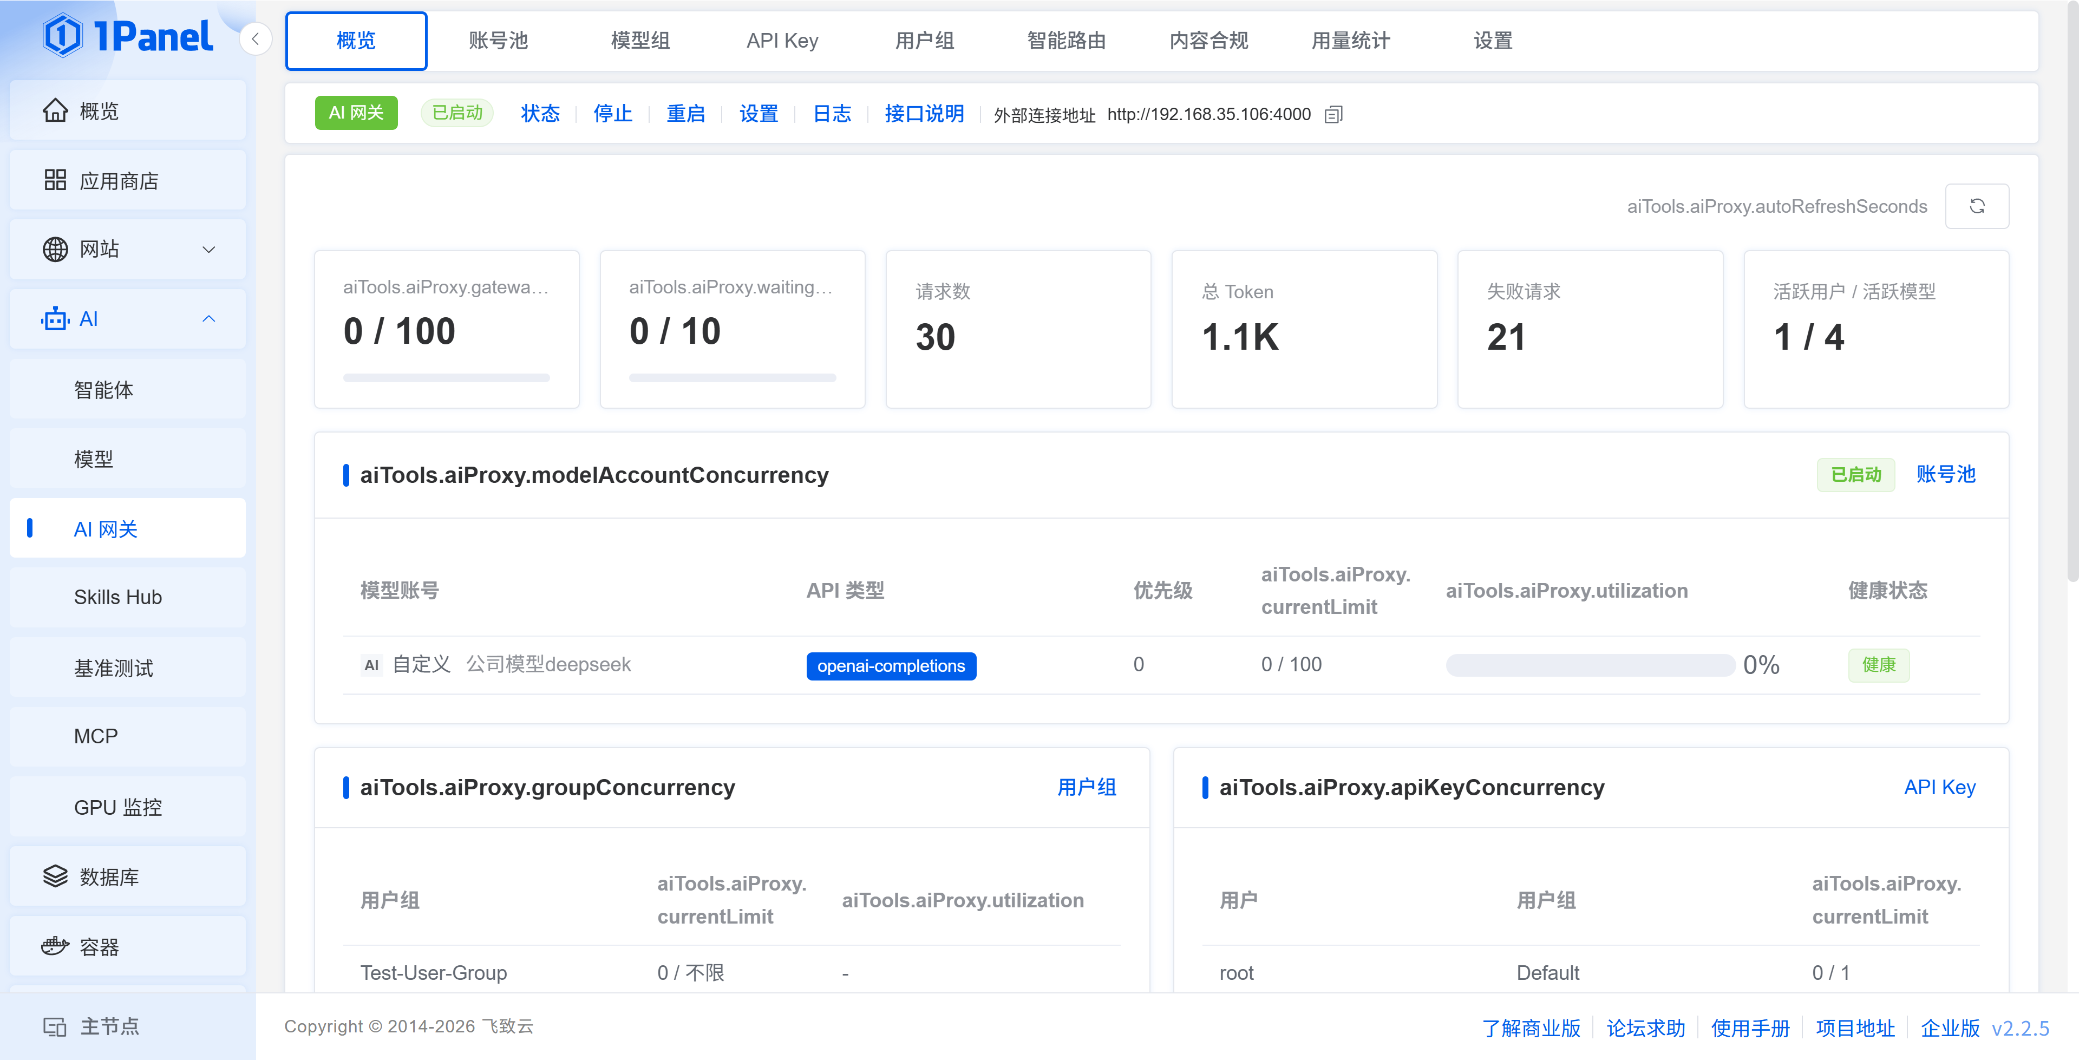Screen dimensions: 2079x1060
Task: Copy the external connection address
Action: pos(1333,115)
